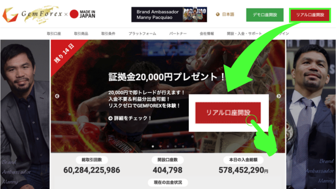
Task: Click the globe icon beside 日本語
Action: 218,14
